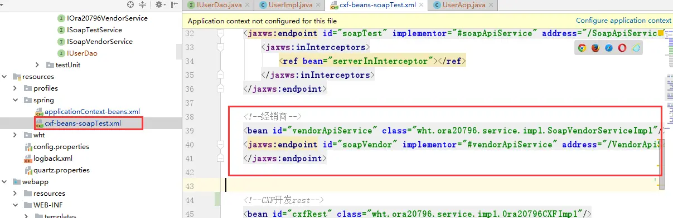Collapse the resources folder under main

click(4, 77)
